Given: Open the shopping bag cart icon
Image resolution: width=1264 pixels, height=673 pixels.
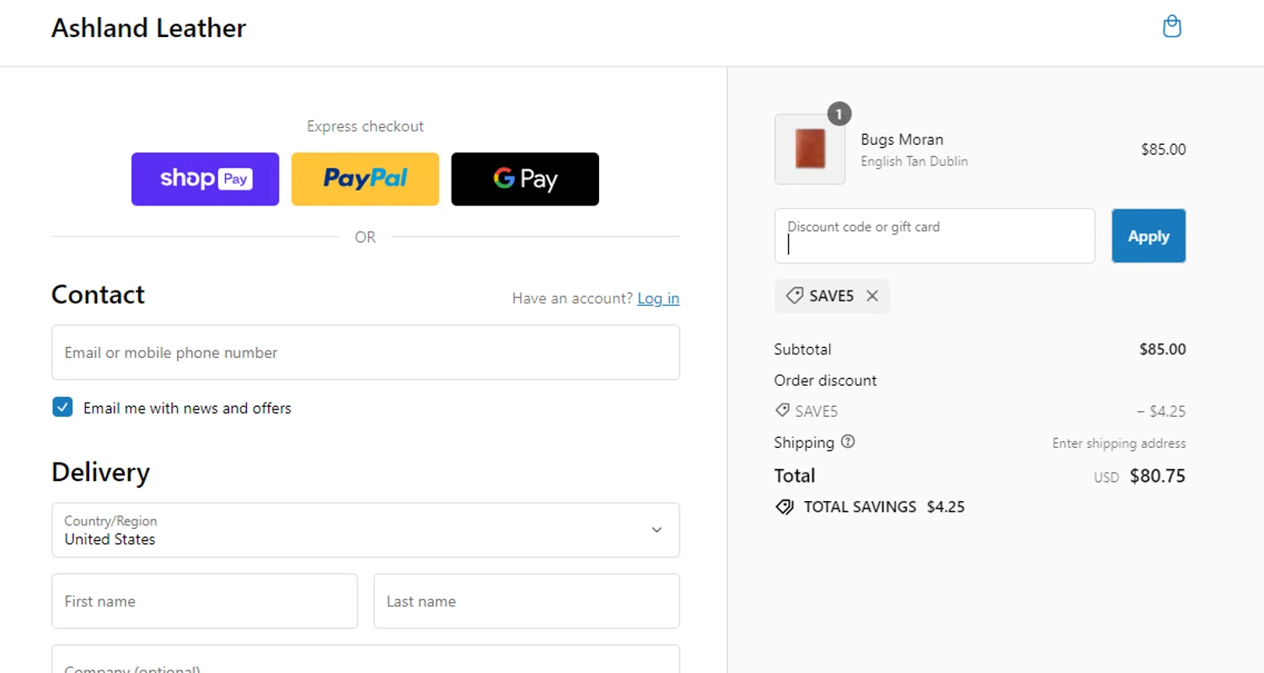Looking at the screenshot, I should click(1171, 27).
